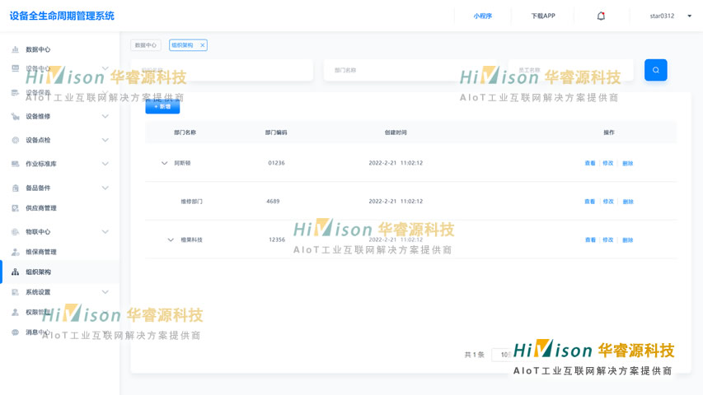The width and height of the screenshot is (703, 395).
Task: Click the department code 01236 cell
Action: point(276,163)
